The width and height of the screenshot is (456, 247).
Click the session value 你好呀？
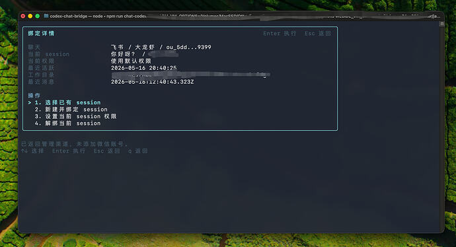[123, 54]
